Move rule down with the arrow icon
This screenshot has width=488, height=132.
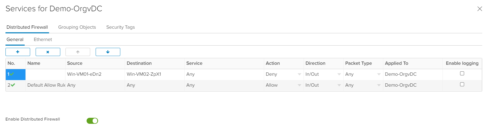108,52
